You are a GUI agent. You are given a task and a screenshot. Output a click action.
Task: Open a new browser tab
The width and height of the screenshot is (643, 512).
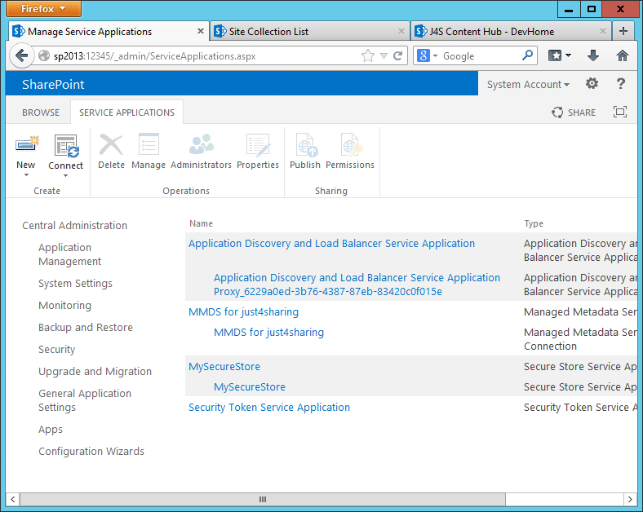(623, 31)
